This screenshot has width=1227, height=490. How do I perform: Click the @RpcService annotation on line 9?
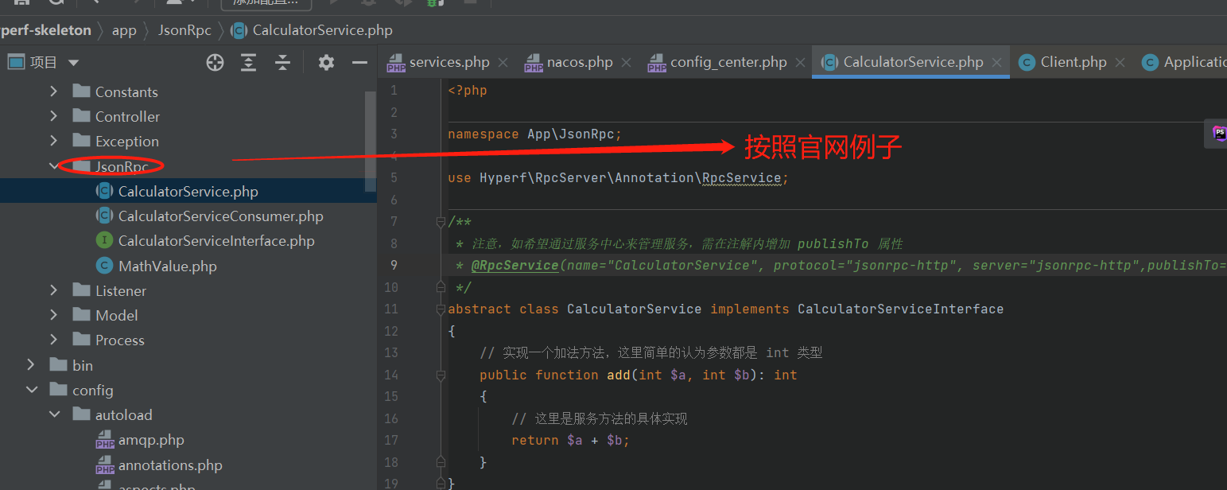click(x=514, y=265)
